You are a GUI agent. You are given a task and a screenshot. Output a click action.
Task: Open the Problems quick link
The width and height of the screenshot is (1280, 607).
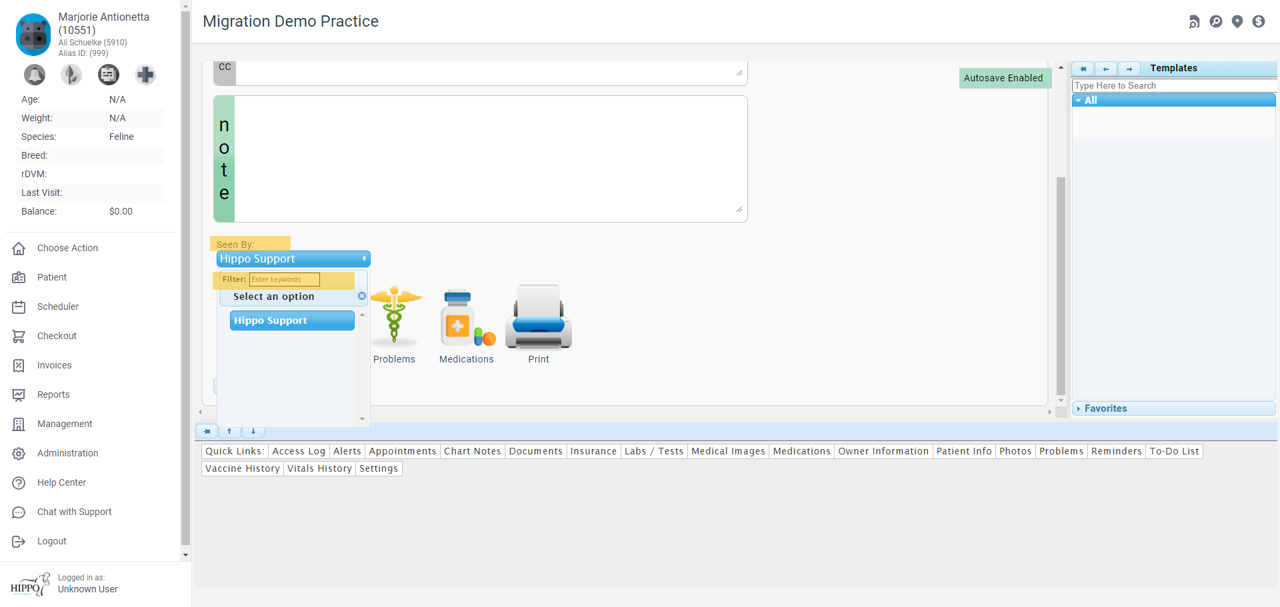(1061, 451)
